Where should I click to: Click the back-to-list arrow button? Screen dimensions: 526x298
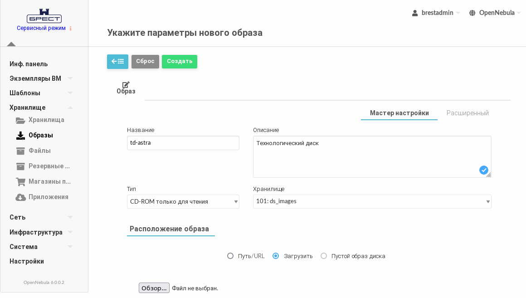coord(117,62)
